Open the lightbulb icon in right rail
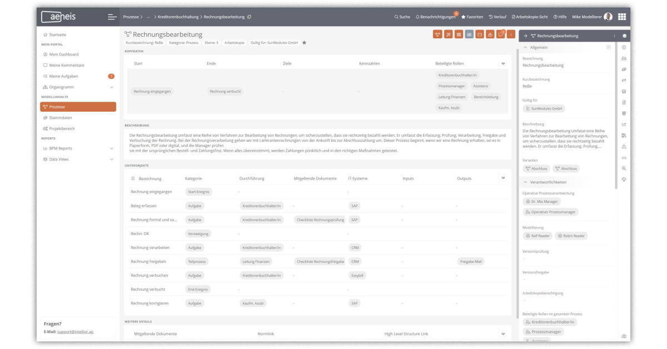 [x=624, y=180]
